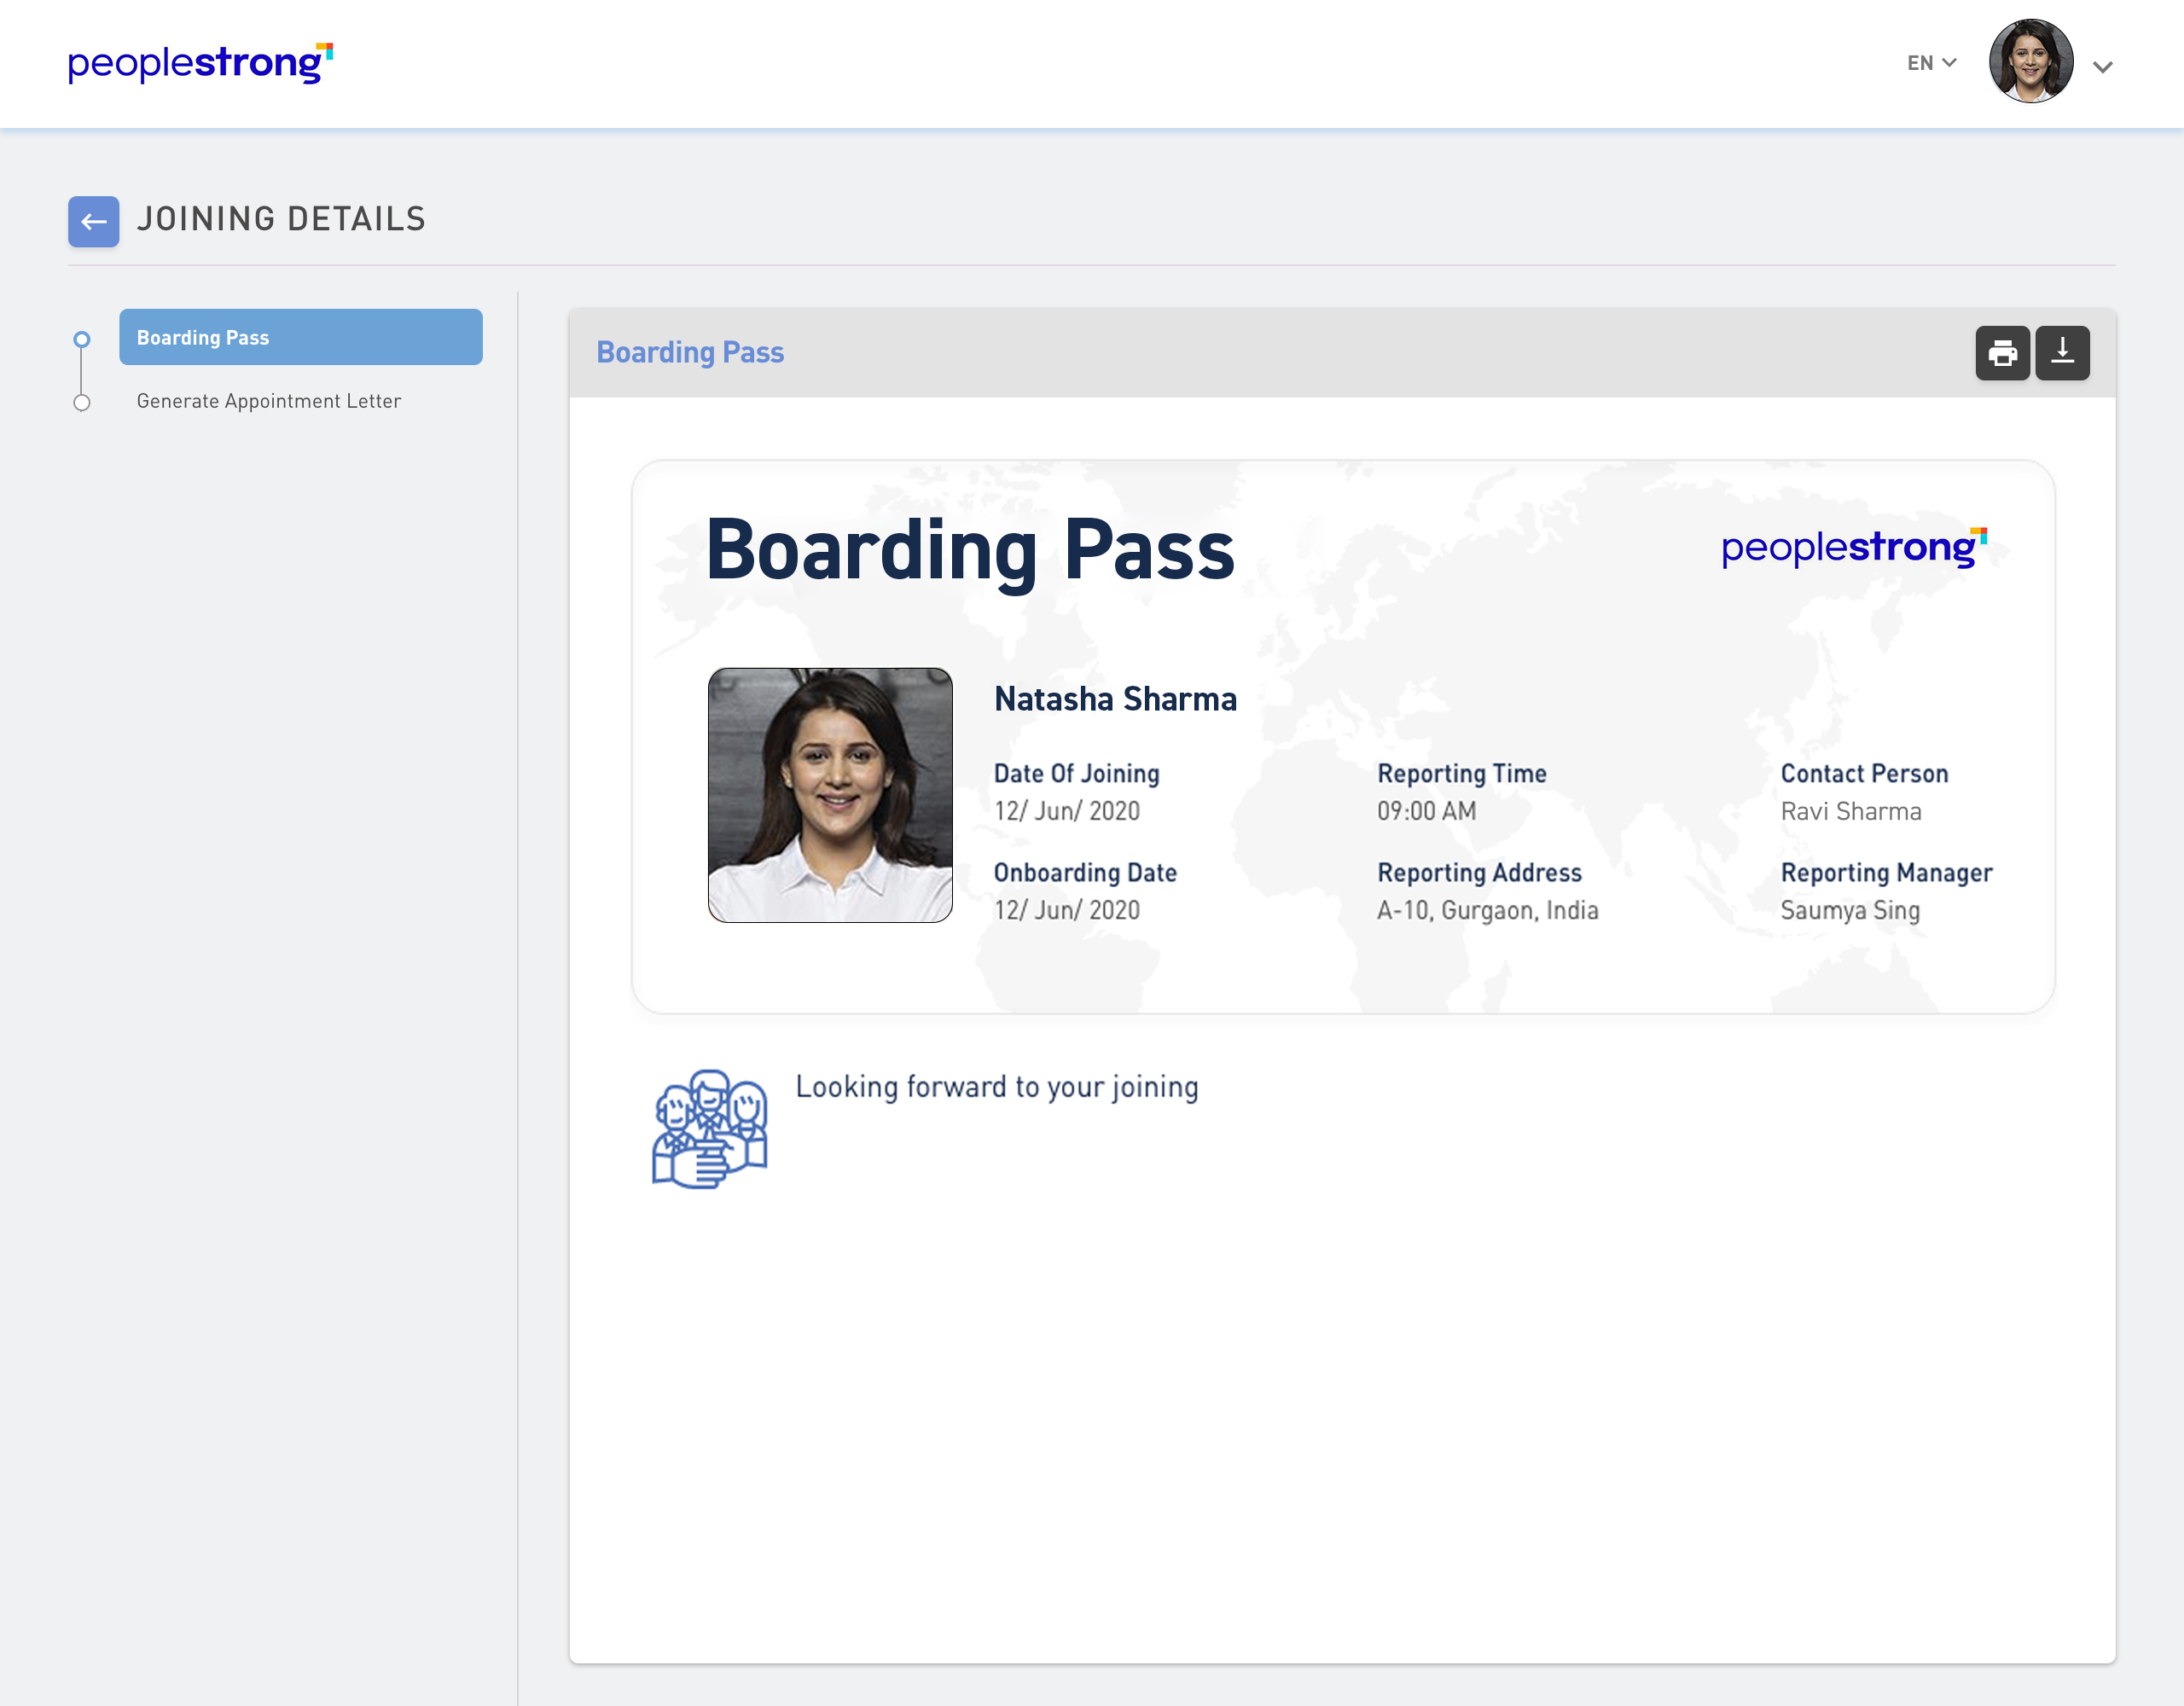Click the download icon for Boarding Pass
The height and width of the screenshot is (1706, 2184).
2062,352
